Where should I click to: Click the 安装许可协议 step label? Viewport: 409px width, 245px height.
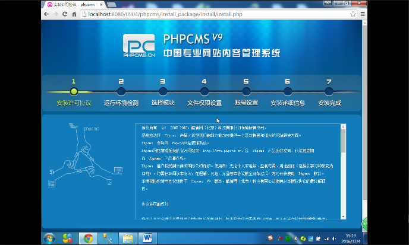tap(74, 103)
